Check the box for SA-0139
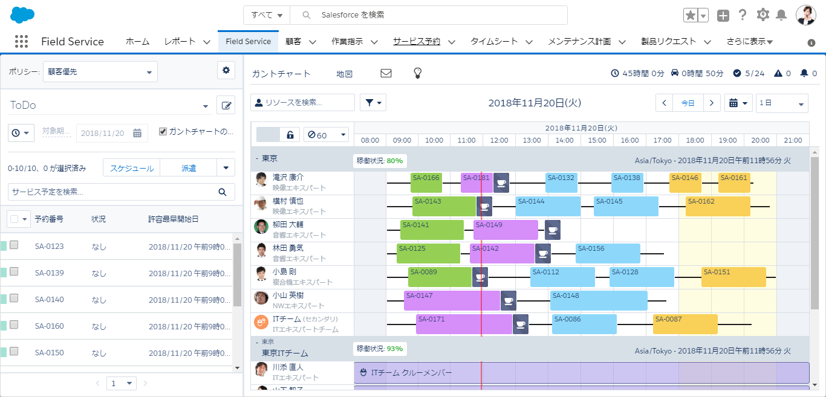 pyautogui.click(x=14, y=271)
